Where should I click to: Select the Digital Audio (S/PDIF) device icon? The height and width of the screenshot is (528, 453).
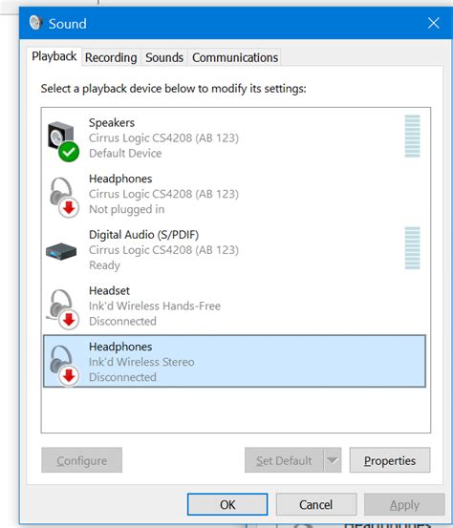(61, 251)
